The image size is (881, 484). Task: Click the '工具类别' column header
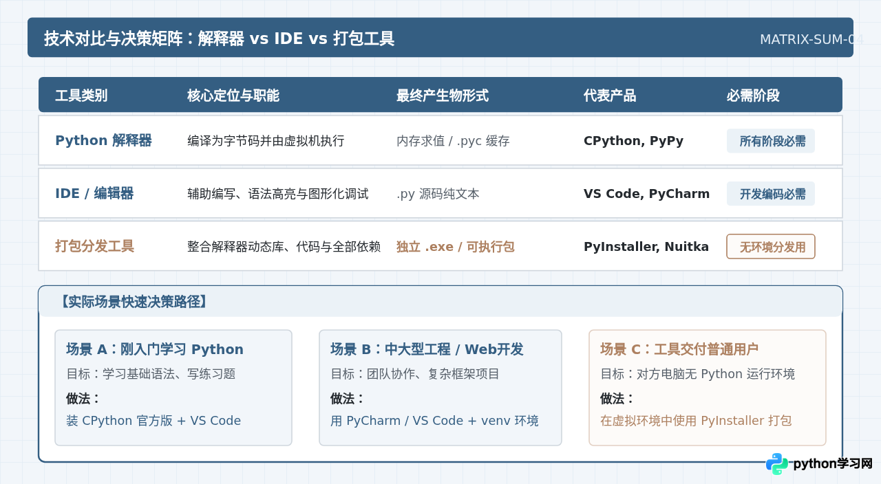point(81,96)
